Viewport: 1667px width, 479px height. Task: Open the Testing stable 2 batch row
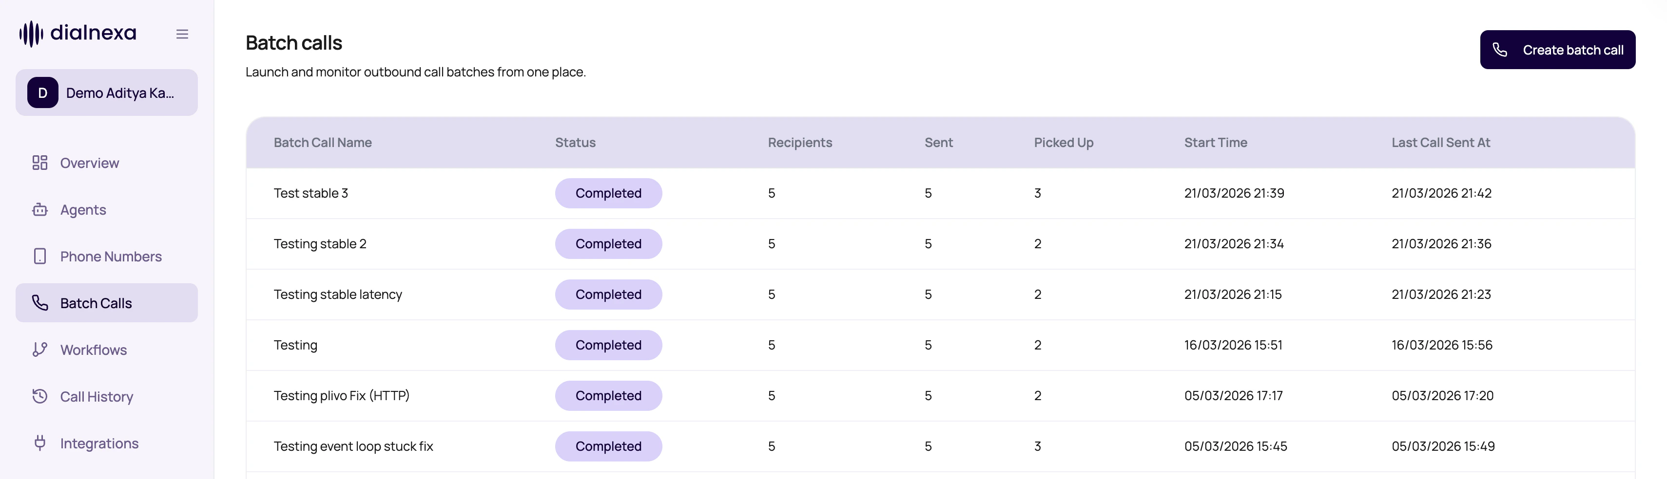(940, 244)
